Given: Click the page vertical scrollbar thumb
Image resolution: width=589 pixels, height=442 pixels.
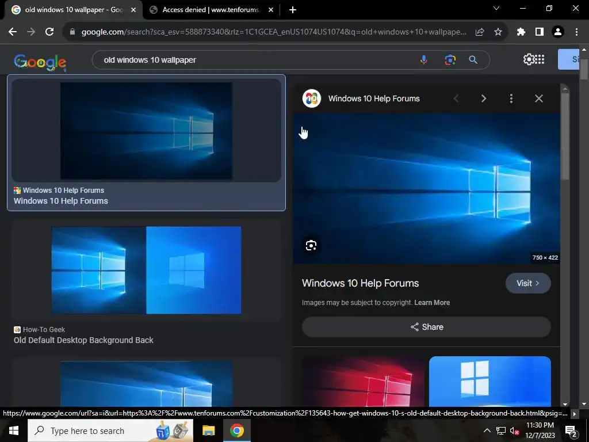Looking at the screenshot, I should (584, 69).
